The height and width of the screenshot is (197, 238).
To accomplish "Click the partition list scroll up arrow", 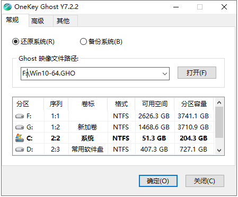I will [x=219, y=102].
